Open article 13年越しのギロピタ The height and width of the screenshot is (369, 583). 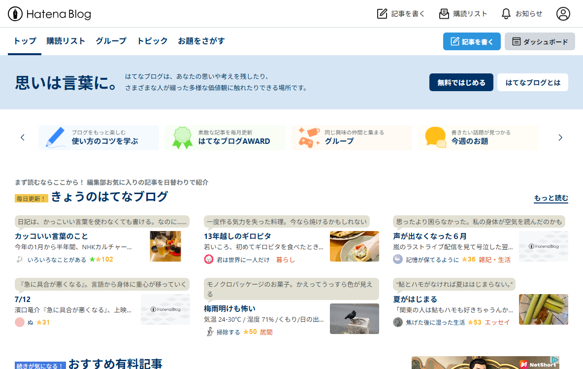237,236
